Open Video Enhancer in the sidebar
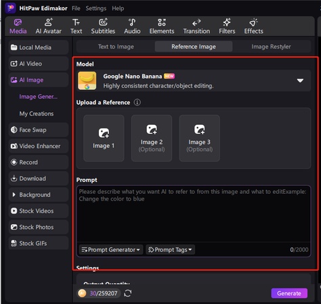 click(x=39, y=146)
